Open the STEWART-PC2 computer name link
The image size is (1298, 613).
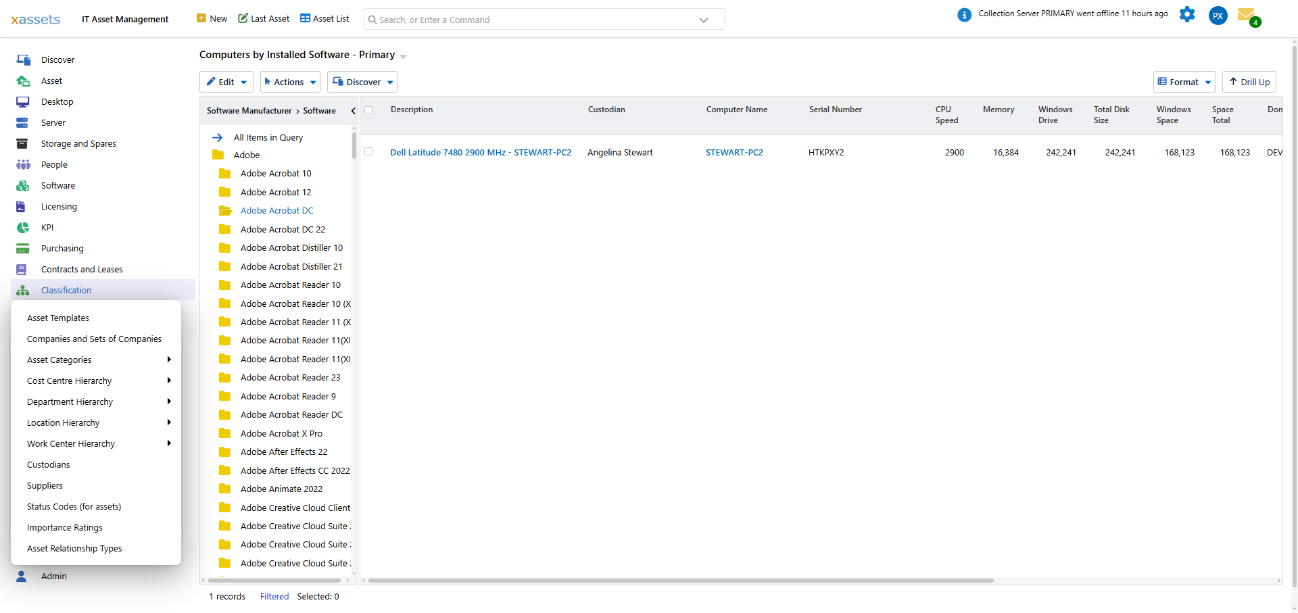(734, 153)
